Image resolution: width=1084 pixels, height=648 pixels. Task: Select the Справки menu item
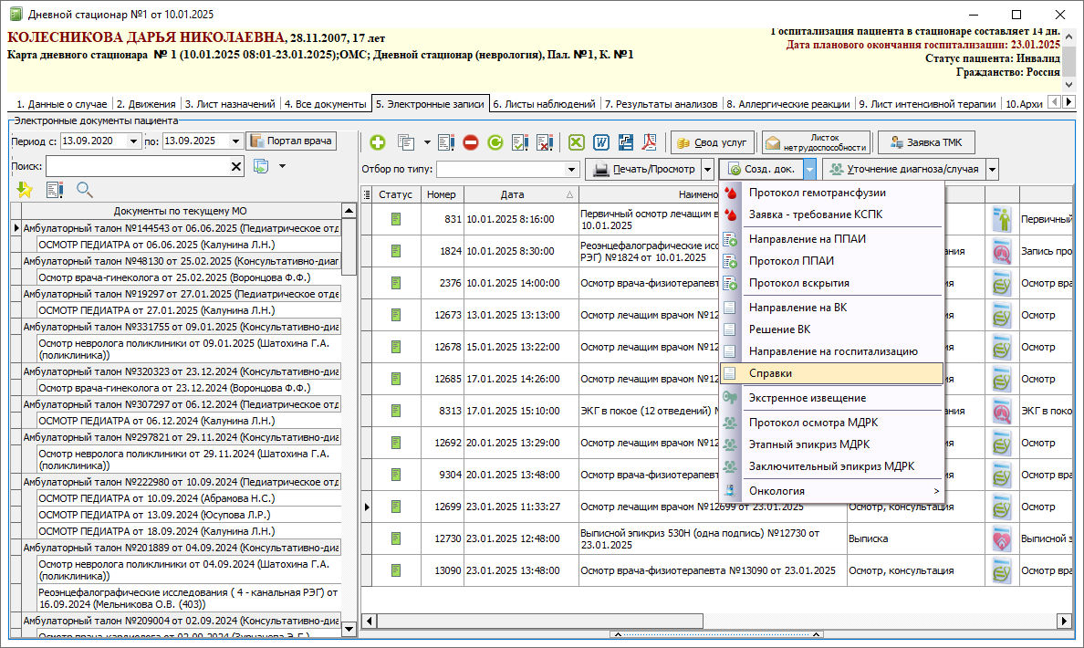[x=831, y=373]
